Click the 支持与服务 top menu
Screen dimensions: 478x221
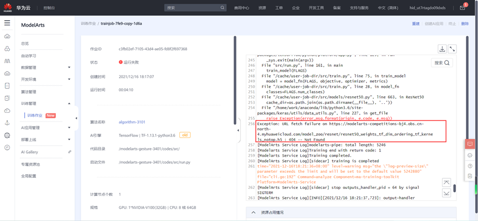click(359, 8)
